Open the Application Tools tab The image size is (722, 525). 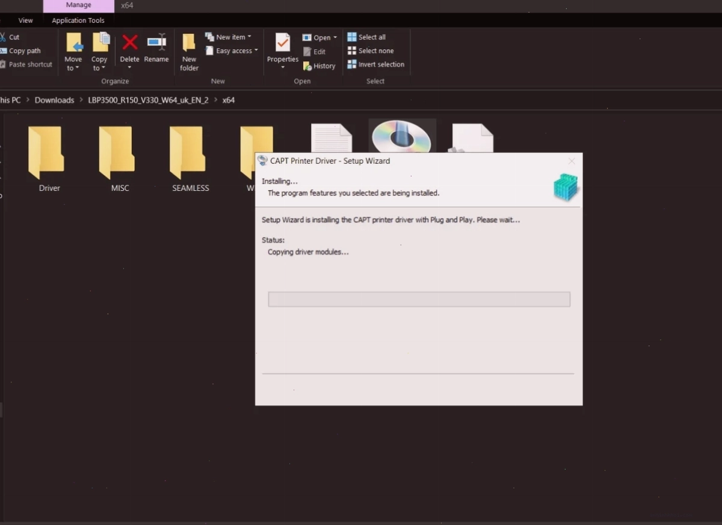tap(78, 20)
